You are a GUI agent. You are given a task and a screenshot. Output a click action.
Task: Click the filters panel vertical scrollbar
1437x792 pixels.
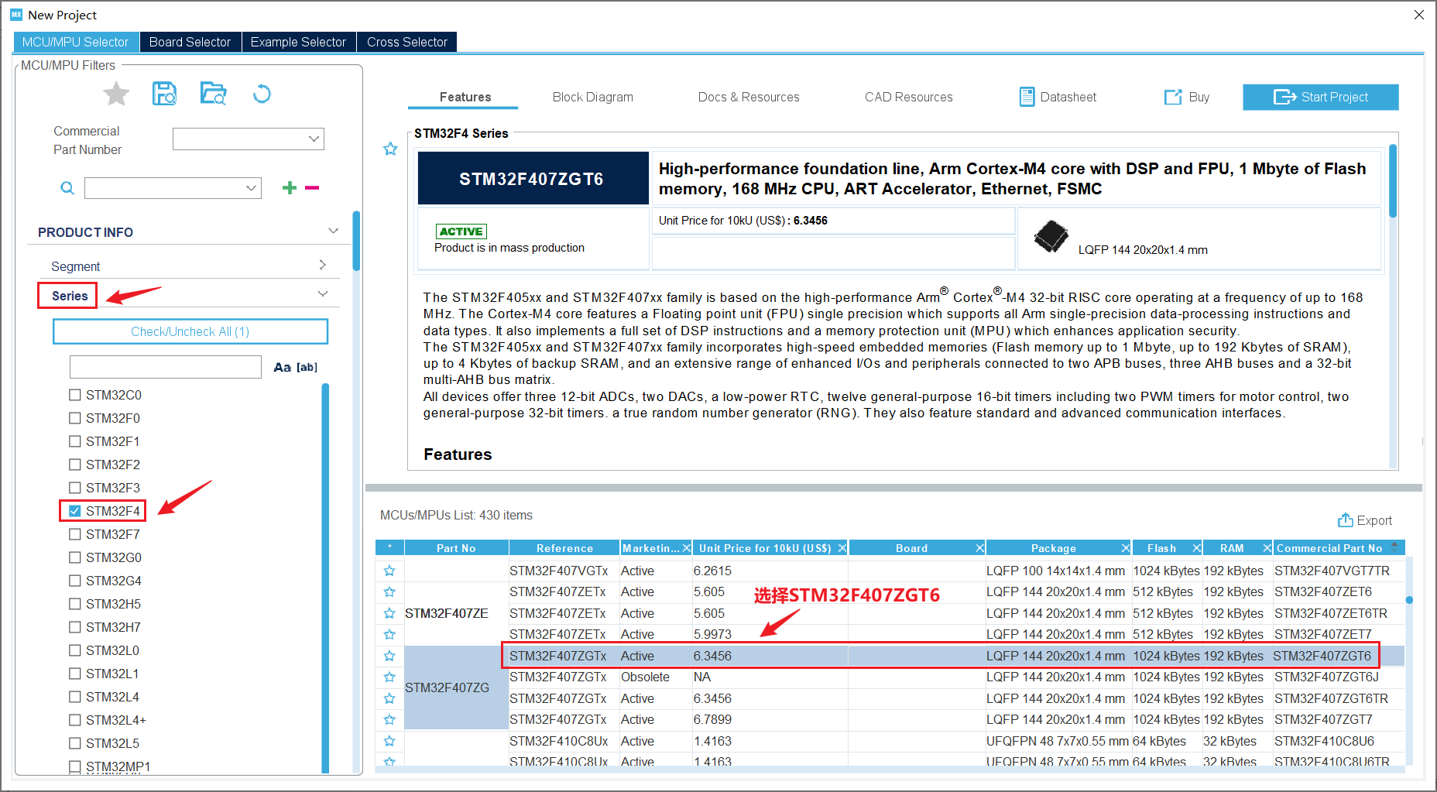(x=356, y=240)
